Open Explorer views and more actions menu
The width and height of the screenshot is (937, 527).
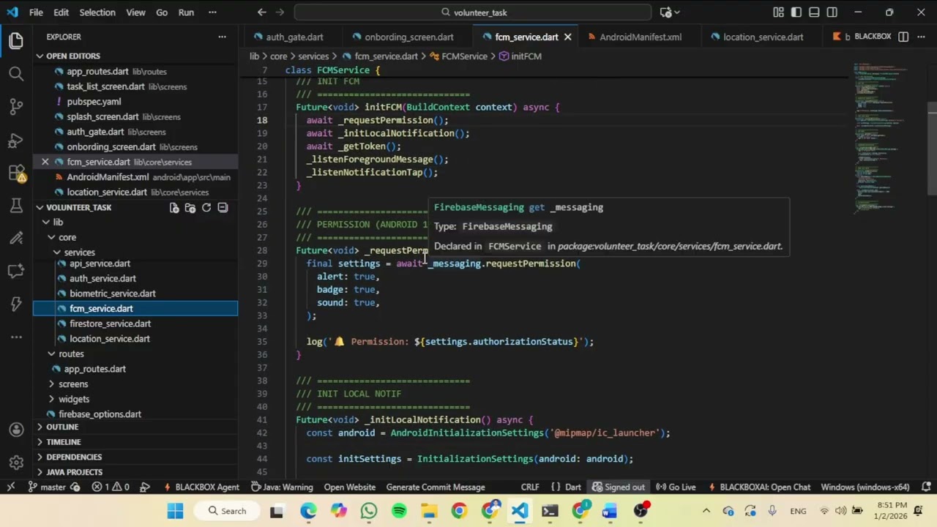click(222, 37)
